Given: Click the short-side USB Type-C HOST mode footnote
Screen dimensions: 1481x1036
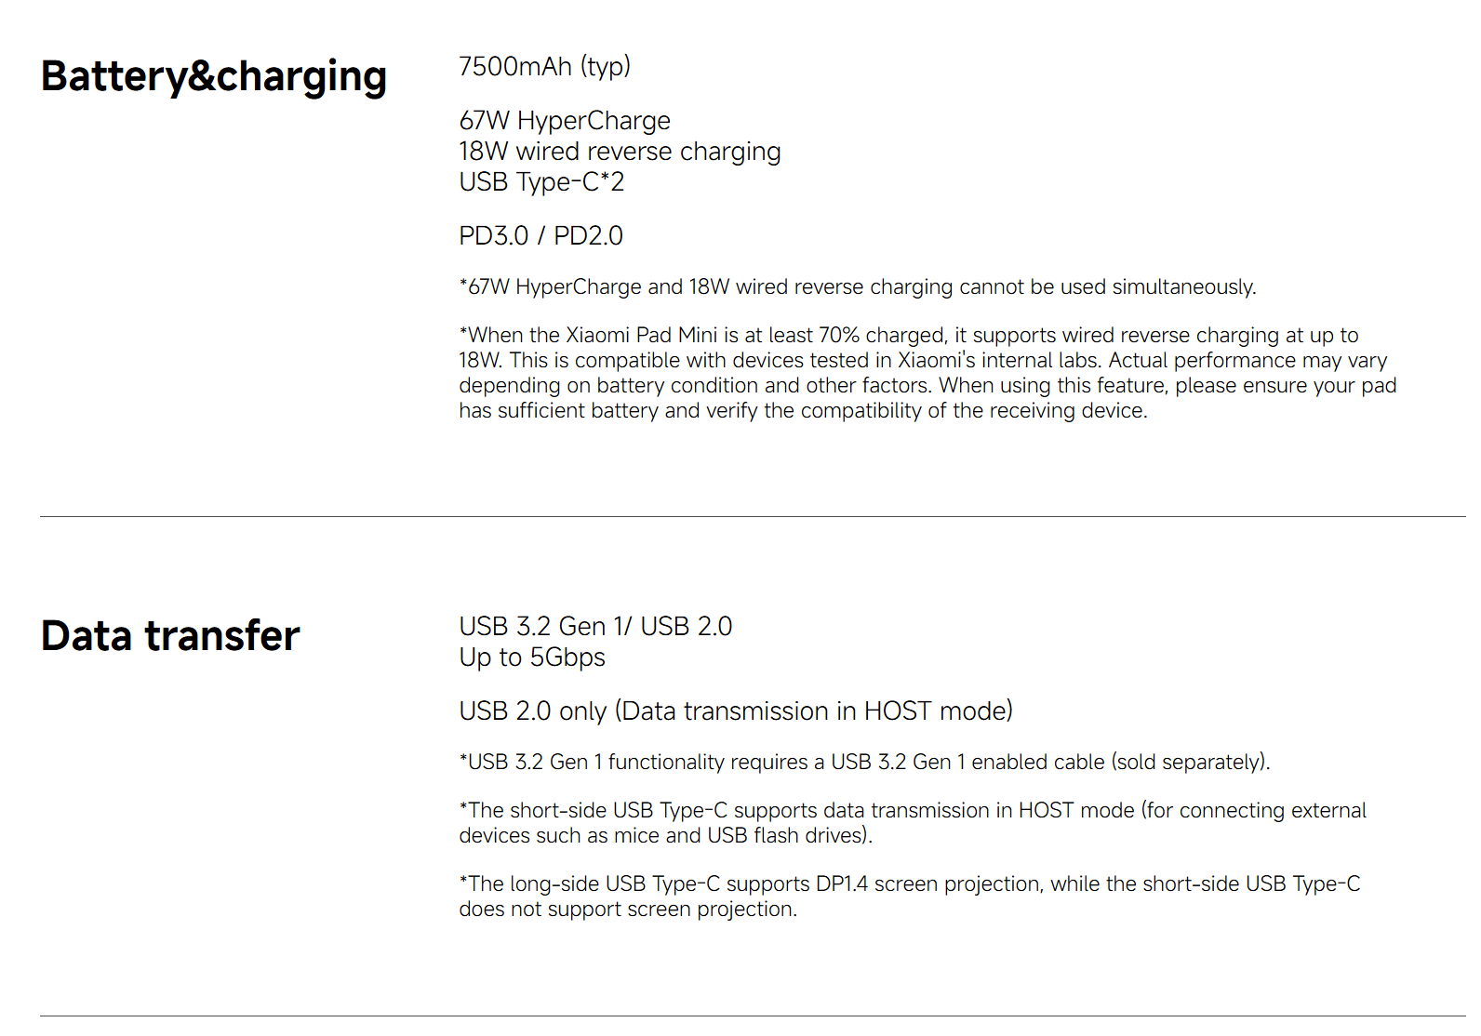Looking at the screenshot, I should (912, 811).
